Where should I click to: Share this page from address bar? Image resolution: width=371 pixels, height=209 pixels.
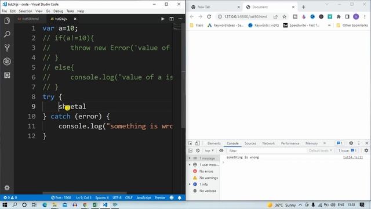point(275,17)
